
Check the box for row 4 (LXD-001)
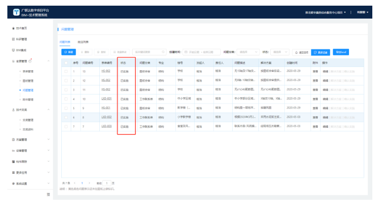66,99
